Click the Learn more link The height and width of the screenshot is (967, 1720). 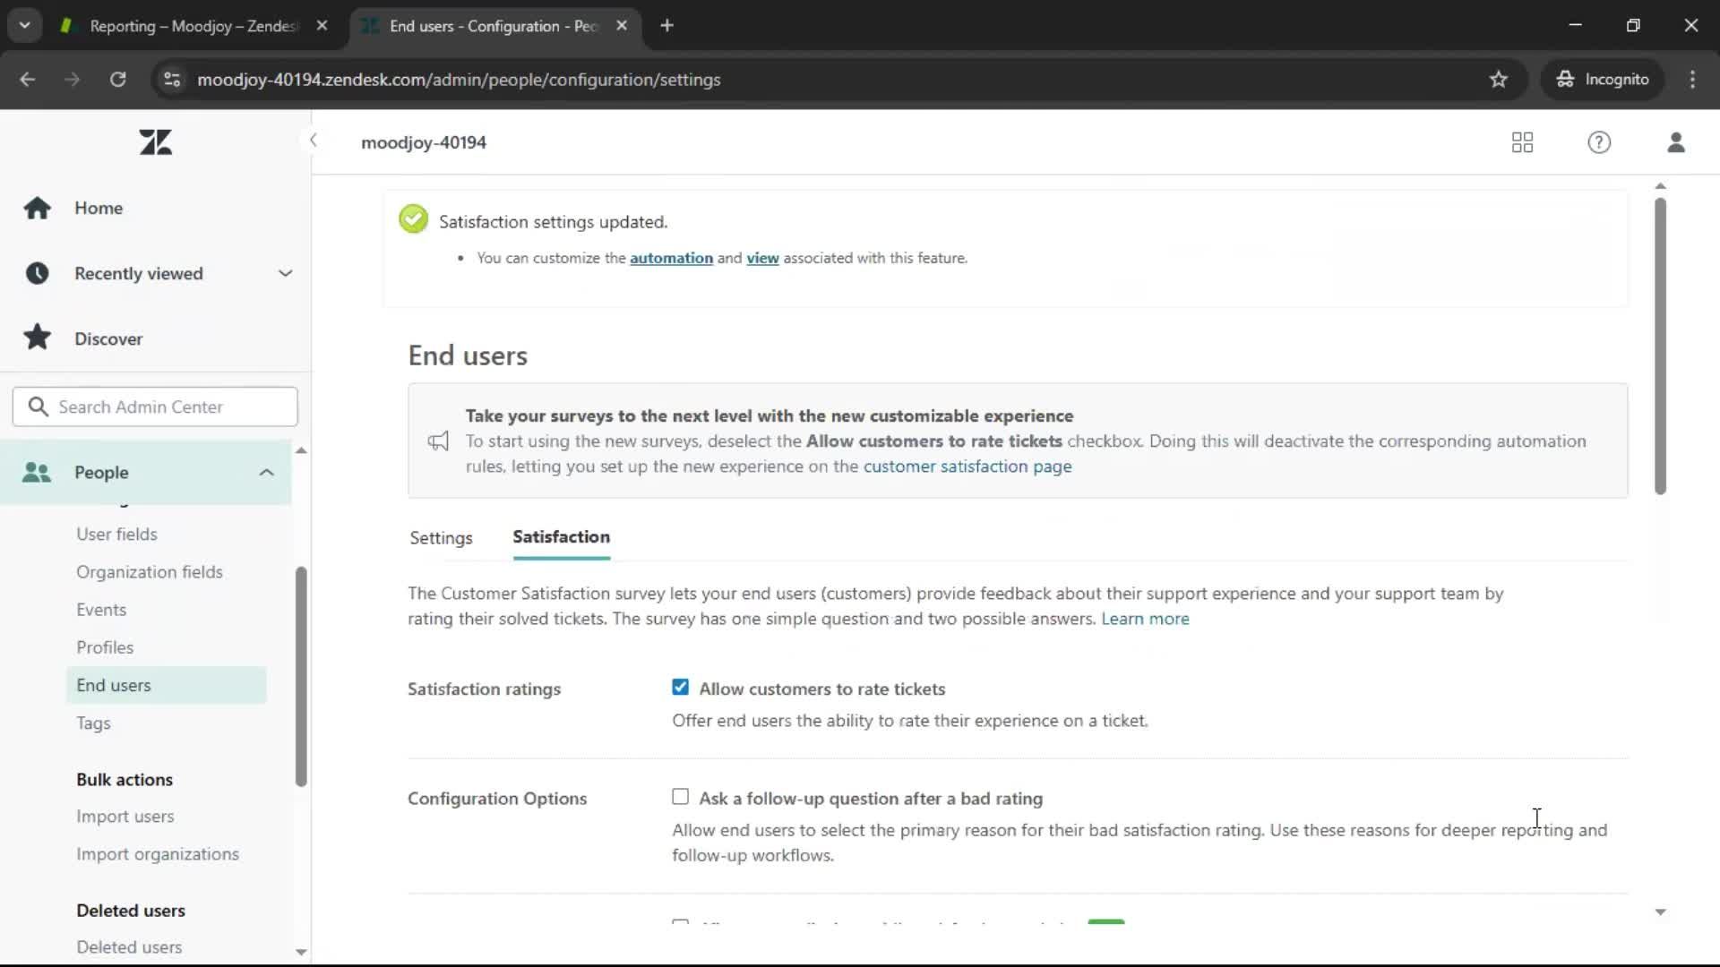coord(1145,619)
